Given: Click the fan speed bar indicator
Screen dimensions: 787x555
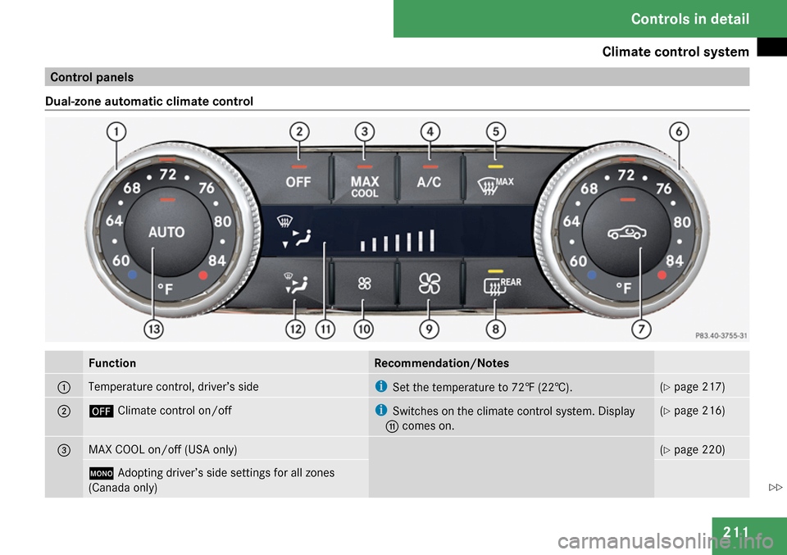Looking at the screenshot, I should pyautogui.click(x=398, y=240).
